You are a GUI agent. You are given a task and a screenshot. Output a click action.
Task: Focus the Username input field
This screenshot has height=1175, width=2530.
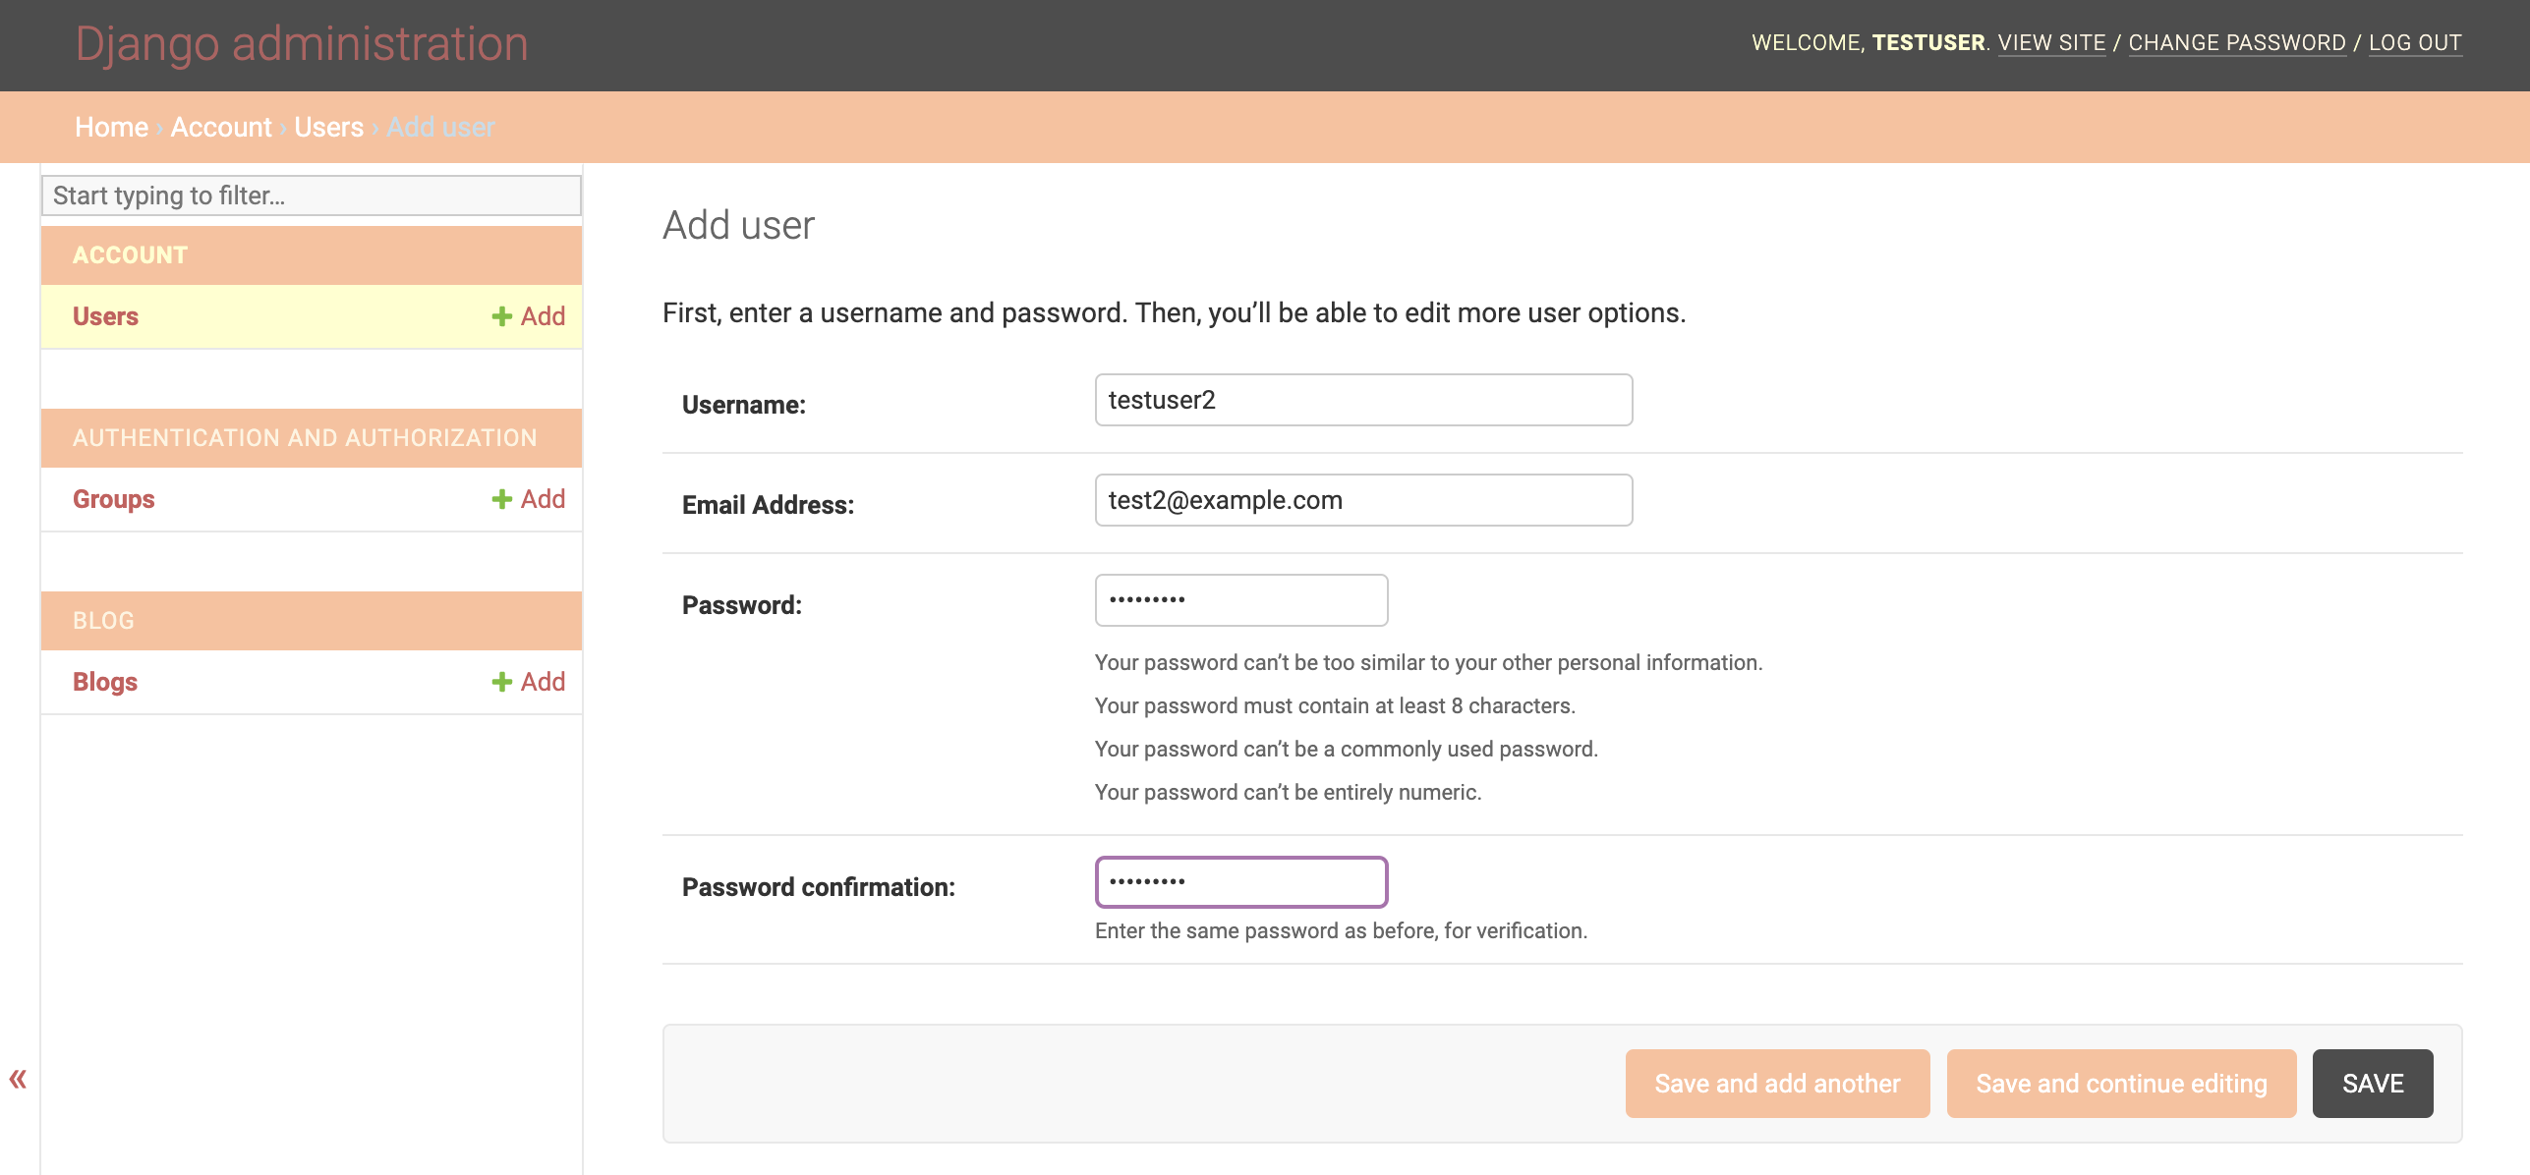[x=1362, y=400]
